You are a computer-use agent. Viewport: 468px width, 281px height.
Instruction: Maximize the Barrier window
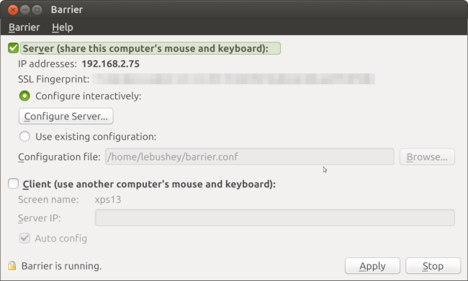[37, 10]
